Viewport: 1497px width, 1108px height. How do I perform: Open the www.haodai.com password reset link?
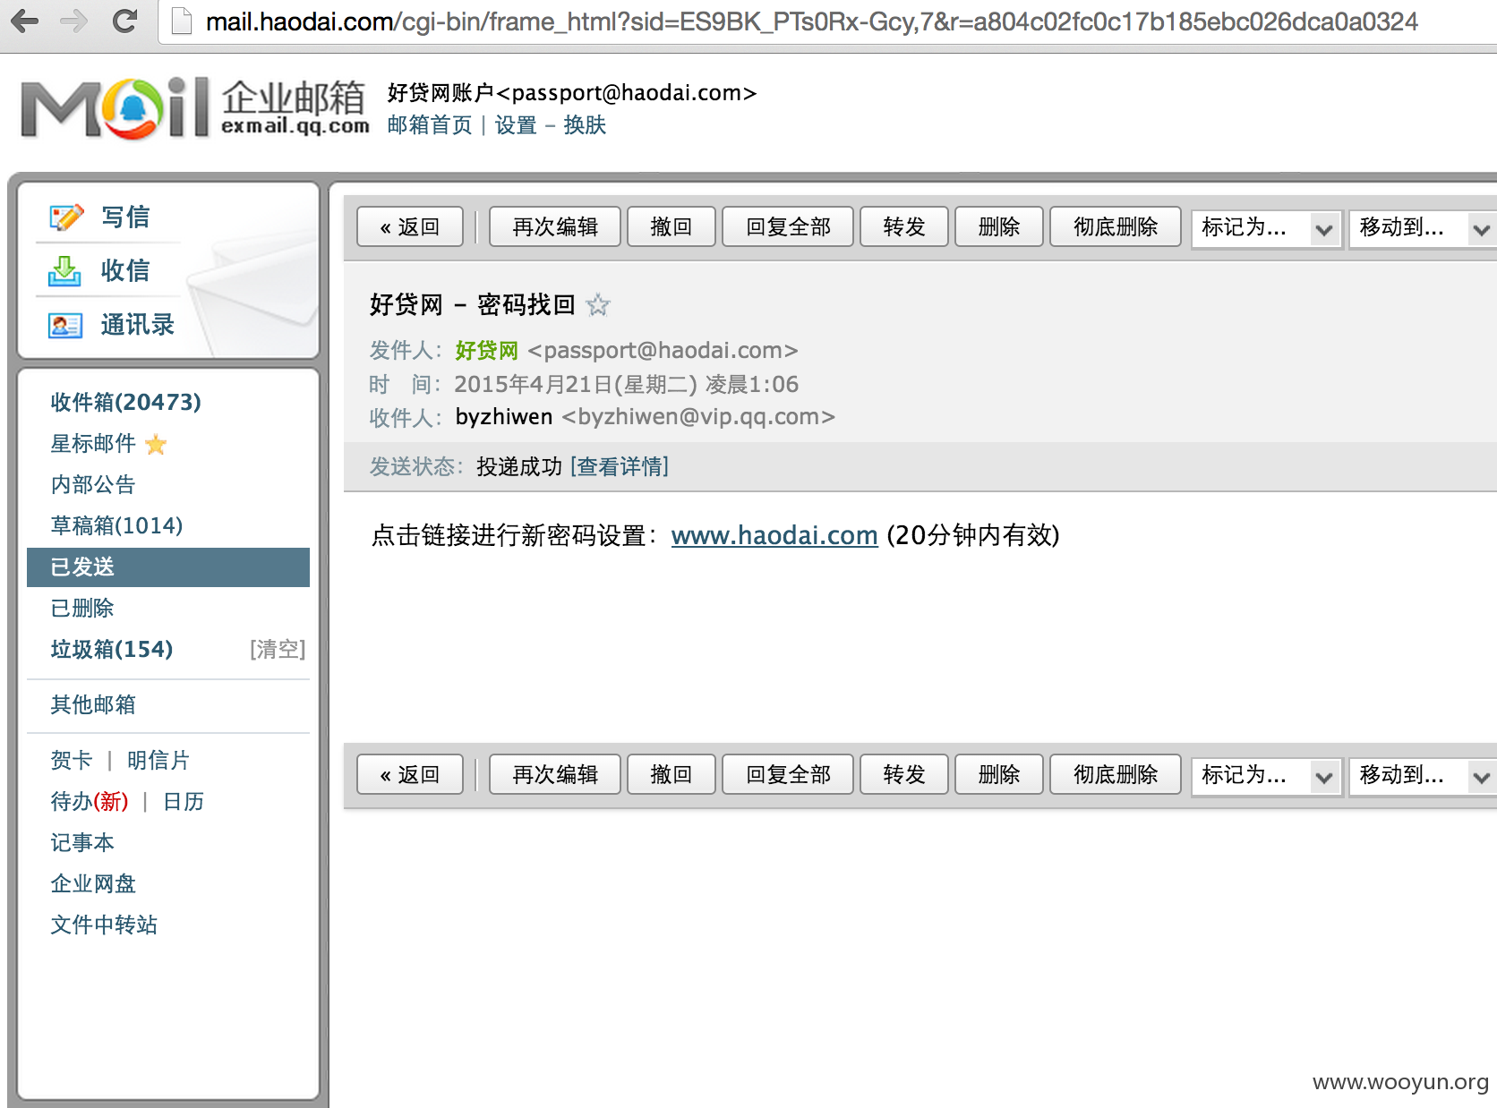[x=774, y=536]
